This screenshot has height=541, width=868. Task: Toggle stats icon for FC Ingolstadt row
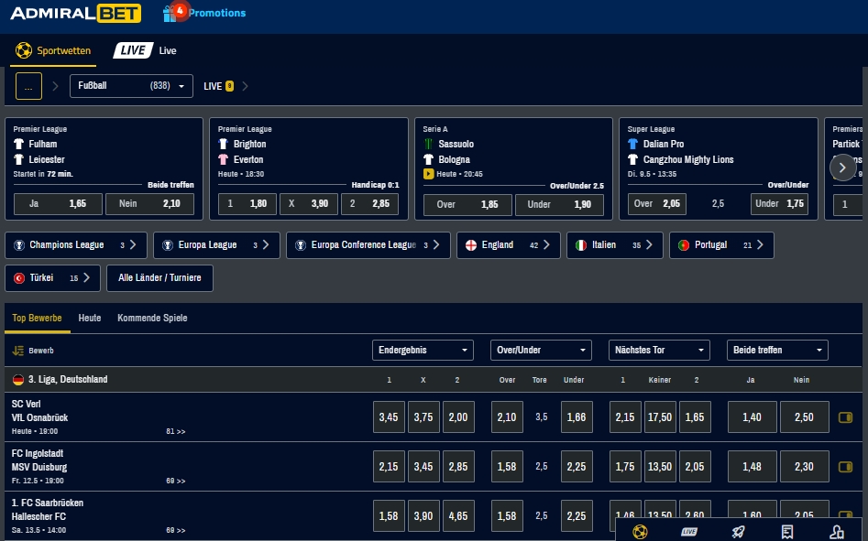tap(845, 467)
